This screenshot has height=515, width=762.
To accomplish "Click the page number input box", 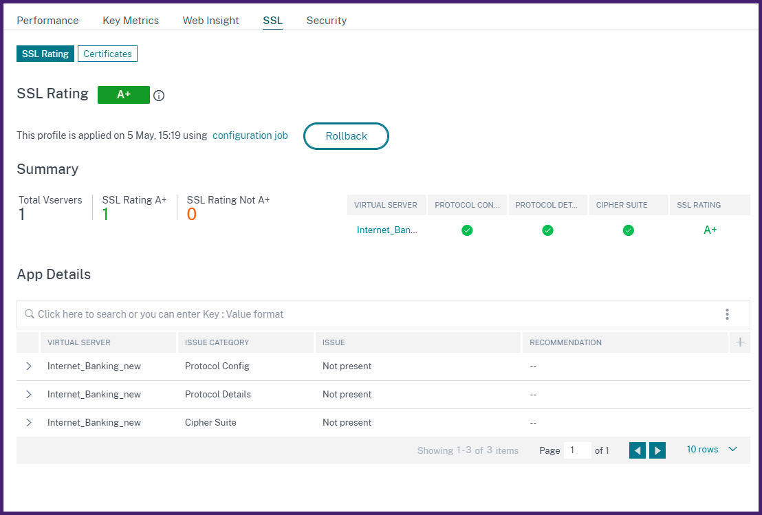I will (577, 450).
